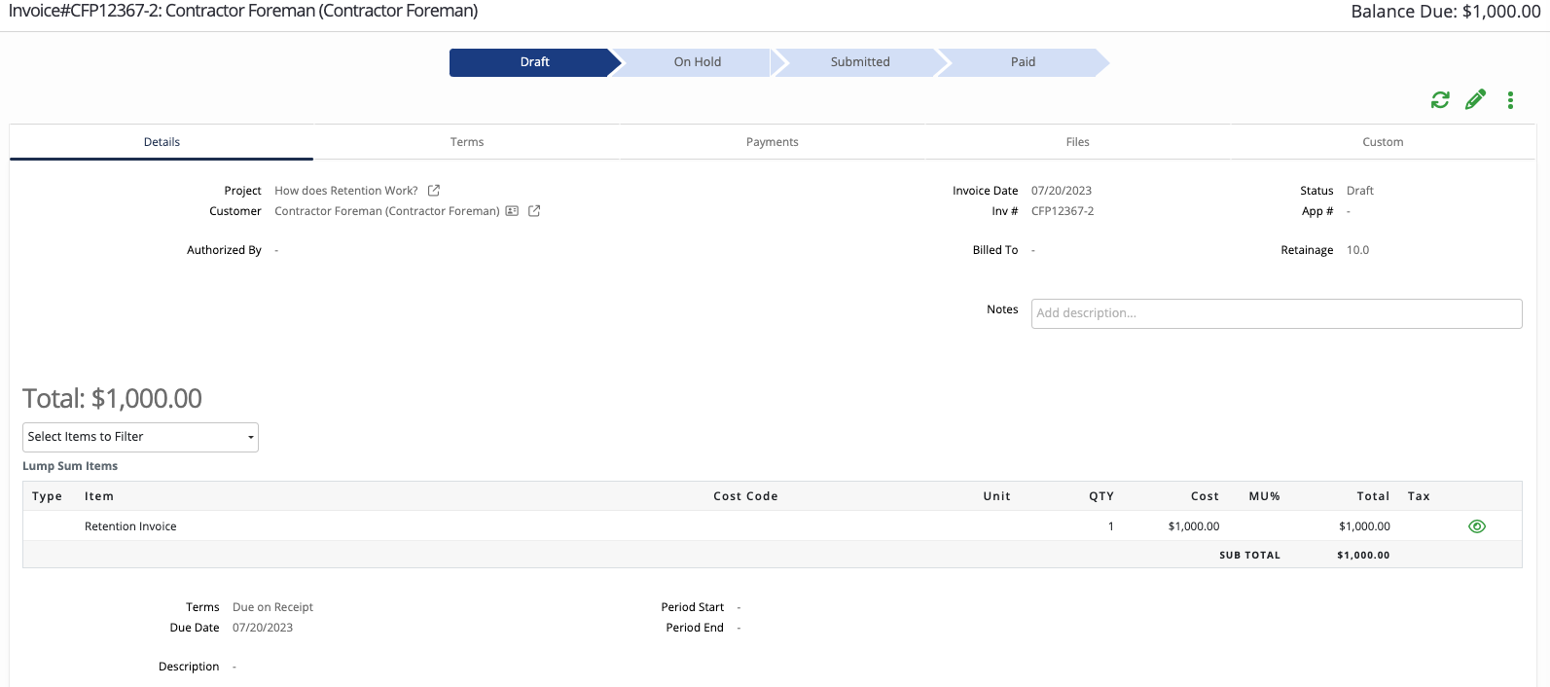Toggle eye icon on Retention Invoice row
This screenshot has height=687, width=1550.
click(1477, 526)
